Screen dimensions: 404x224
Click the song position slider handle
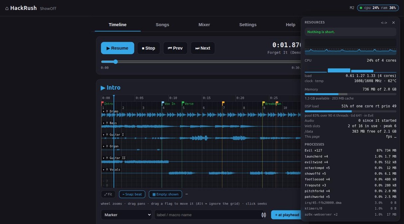coord(116,62)
